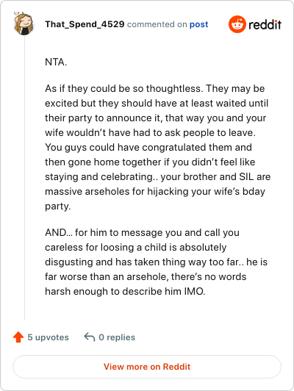
Task: Click the reddit wordmark text
Action: click(265, 24)
